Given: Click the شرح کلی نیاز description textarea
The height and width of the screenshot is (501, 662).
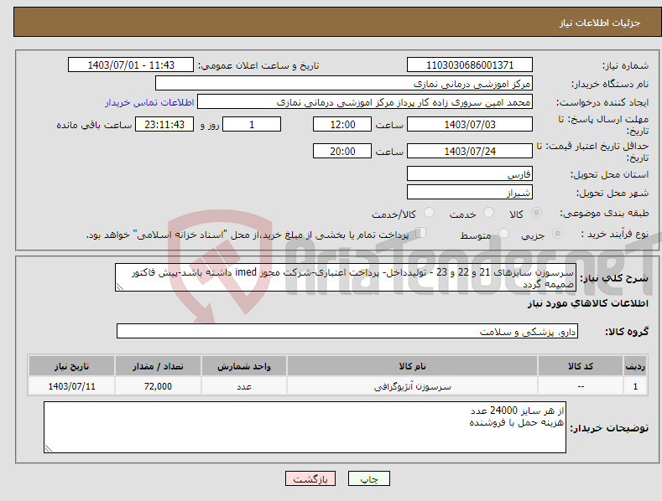Looking at the screenshot, I should click(x=346, y=277).
